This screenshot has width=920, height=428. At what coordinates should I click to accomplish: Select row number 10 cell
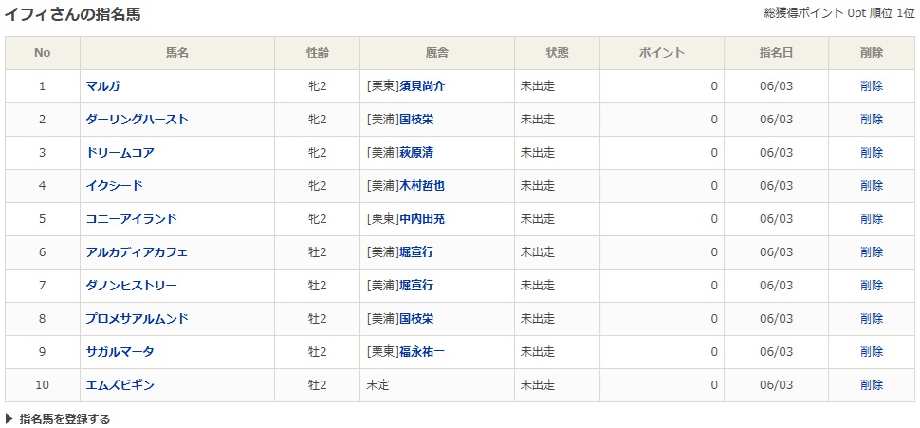(x=43, y=385)
